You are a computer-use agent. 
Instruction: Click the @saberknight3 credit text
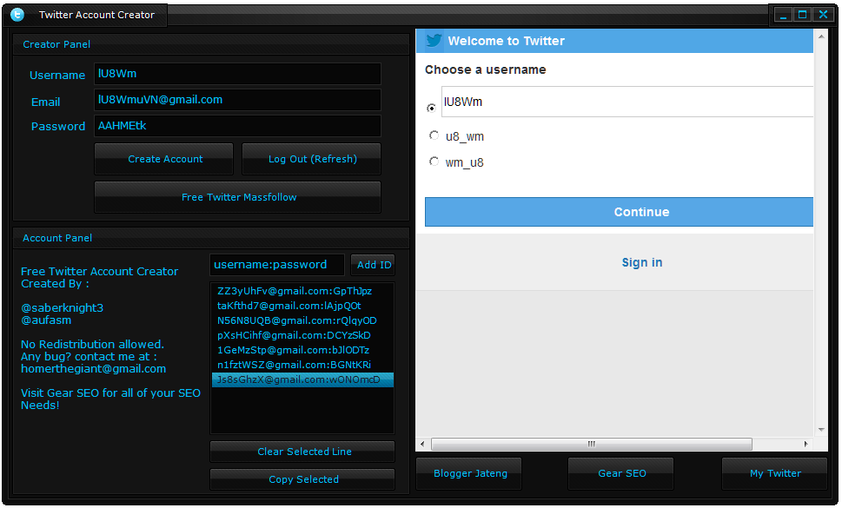pyautogui.click(x=62, y=308)
